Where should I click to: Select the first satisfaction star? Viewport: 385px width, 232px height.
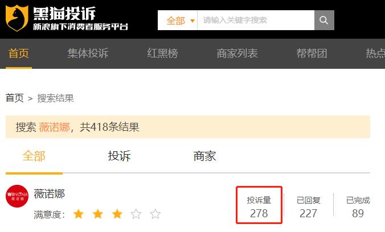(x=79, y=214)
